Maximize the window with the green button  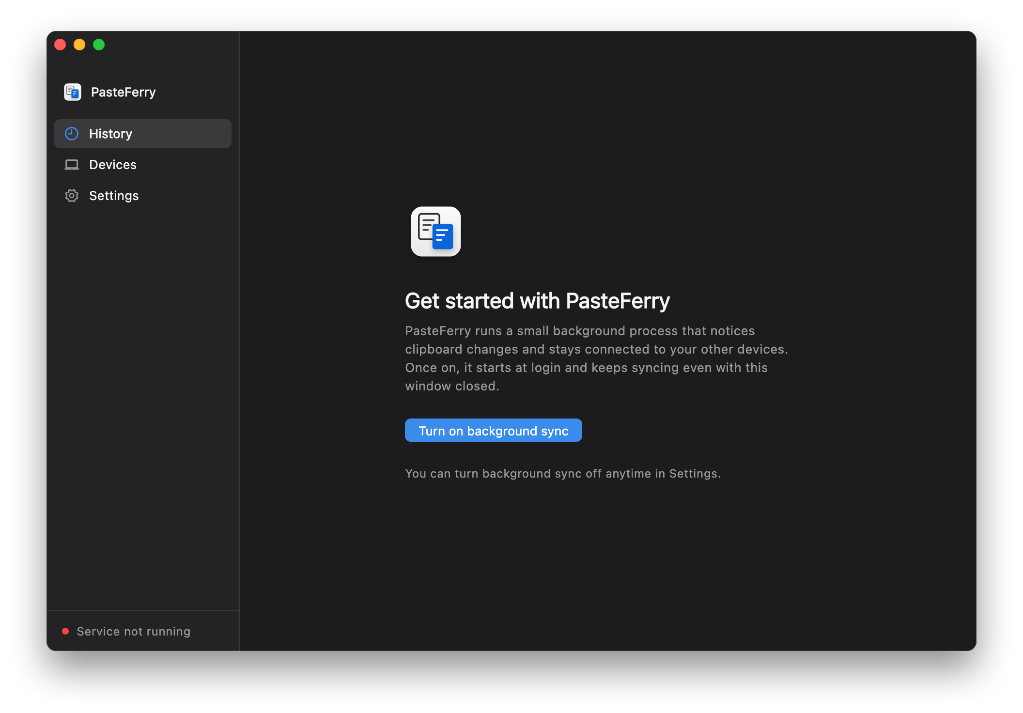pos(99,45)
